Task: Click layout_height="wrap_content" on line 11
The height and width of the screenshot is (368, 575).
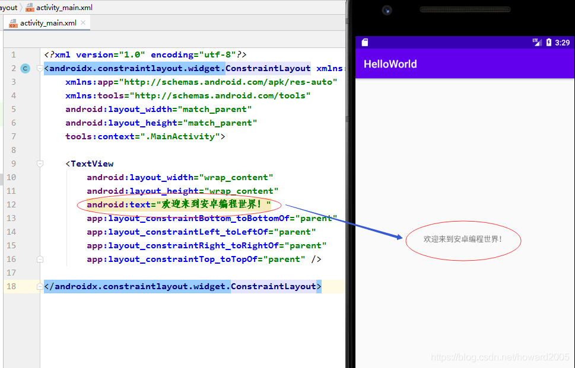Action: [182, 191]
